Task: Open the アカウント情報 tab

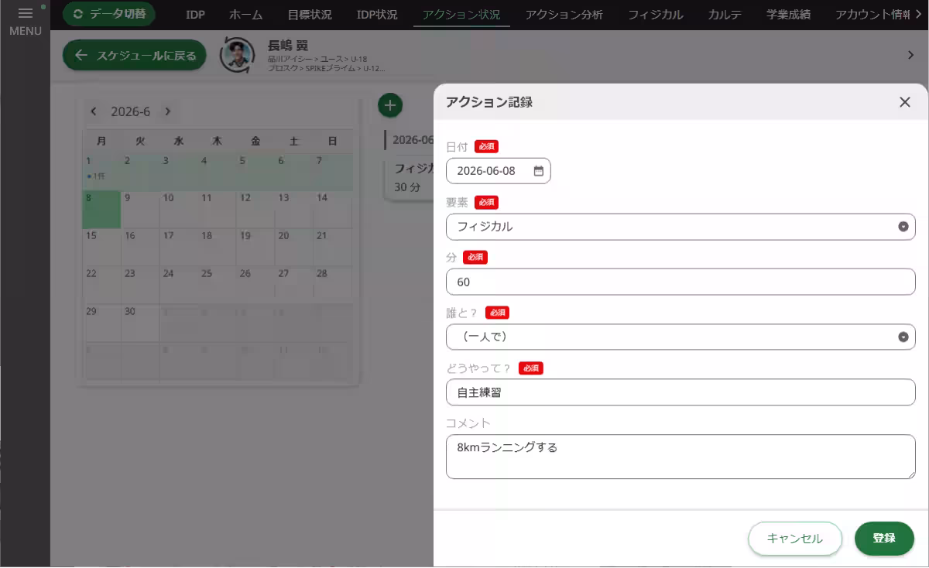Action: (873, 15)
